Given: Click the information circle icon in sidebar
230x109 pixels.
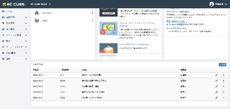Looking at the screenshot, I should [x=3, y=59].
